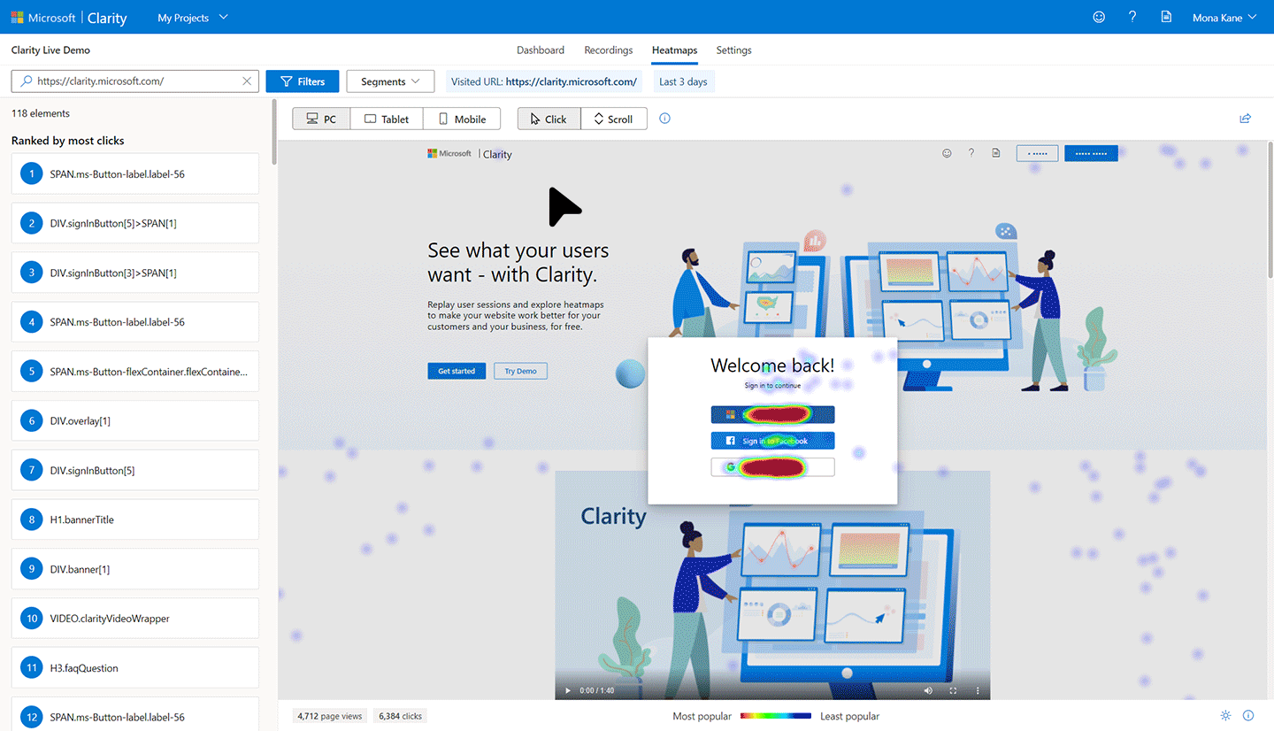This screenshot has height=731, width=1274.
Task: Click the video fullscreen icon
Action: coord(953,690)
